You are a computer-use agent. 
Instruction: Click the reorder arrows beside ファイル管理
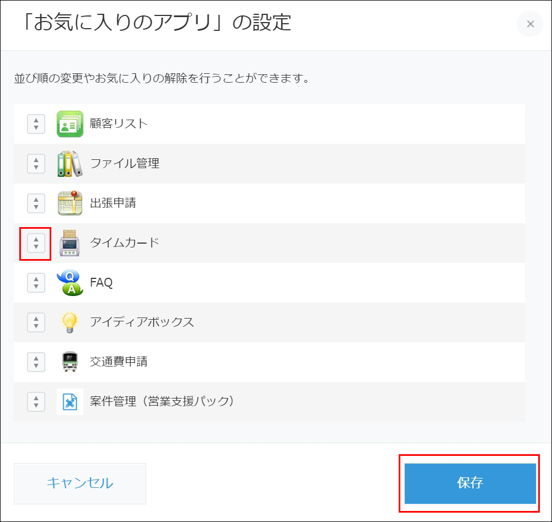click(35, 163)
